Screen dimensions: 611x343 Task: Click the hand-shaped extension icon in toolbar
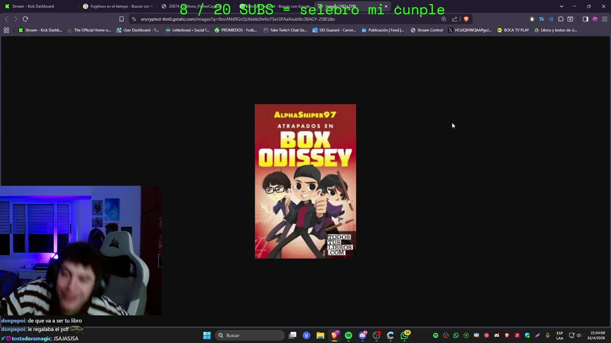point(532,19)
